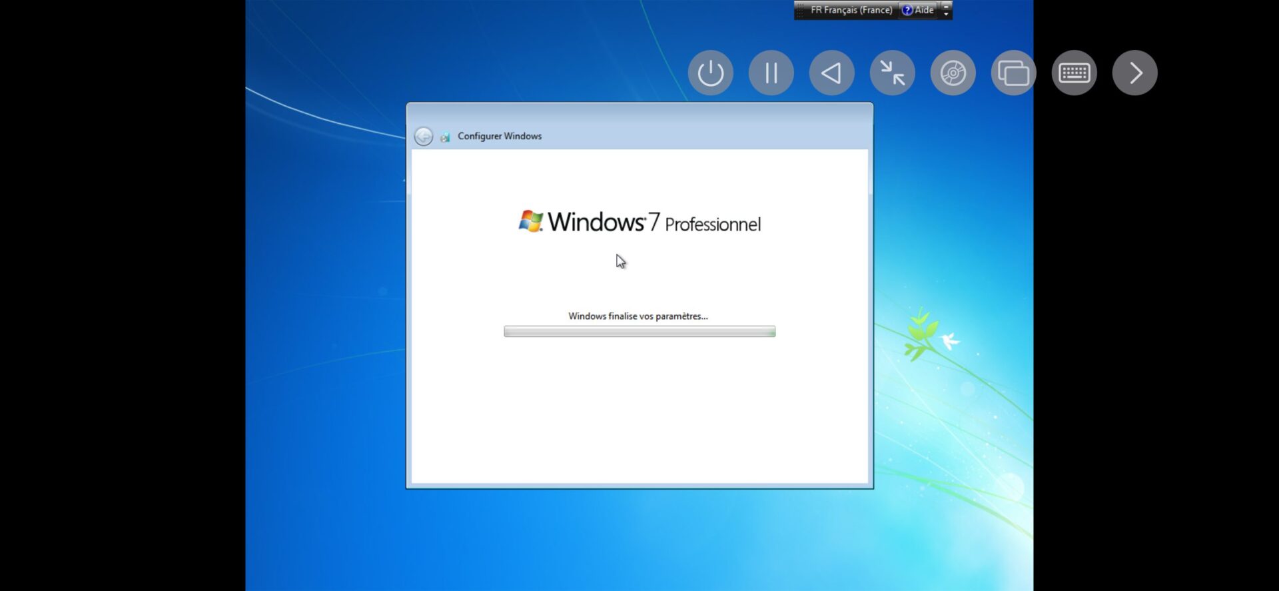Screen dimensions: 1279x591
Task: Click the small setup icon beside Configurer Windows
Action: point(445,137)
